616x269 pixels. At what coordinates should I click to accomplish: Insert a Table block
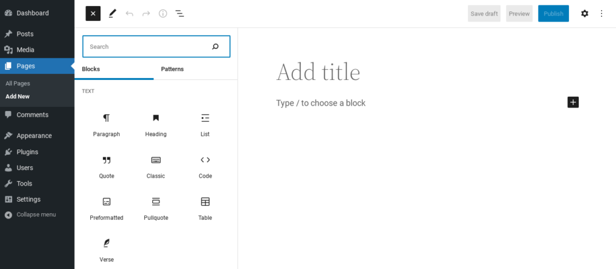(x=205, y=208)
